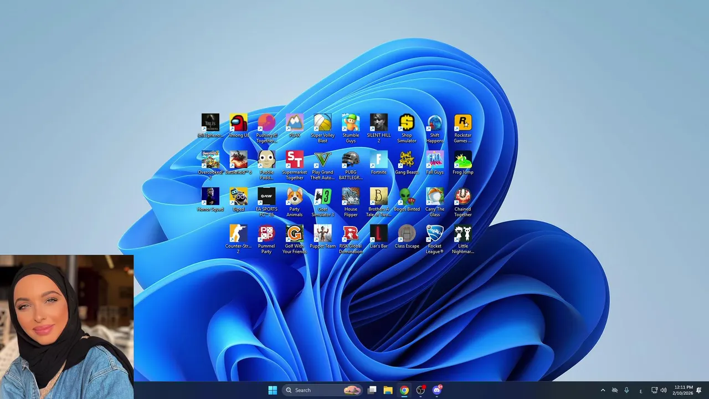Select the Play Grand Theft Auto shortcut
Image resolution: width=709 pixels, height=399 pixels.
pyautogui.click(x=322, y=165)
